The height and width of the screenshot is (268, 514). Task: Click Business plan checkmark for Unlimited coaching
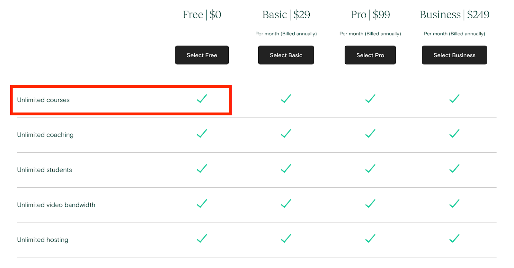(454, 133)
